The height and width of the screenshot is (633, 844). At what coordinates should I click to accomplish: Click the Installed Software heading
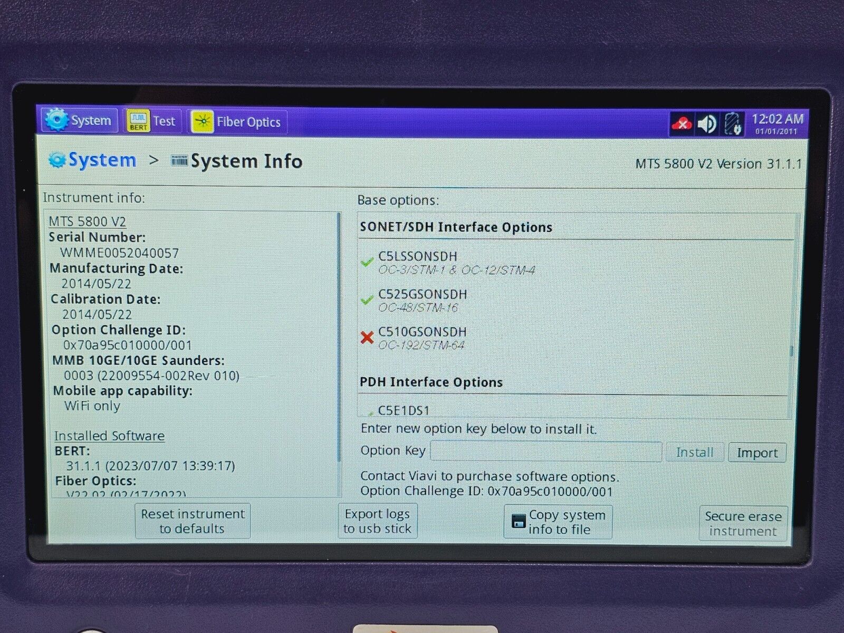110,436
